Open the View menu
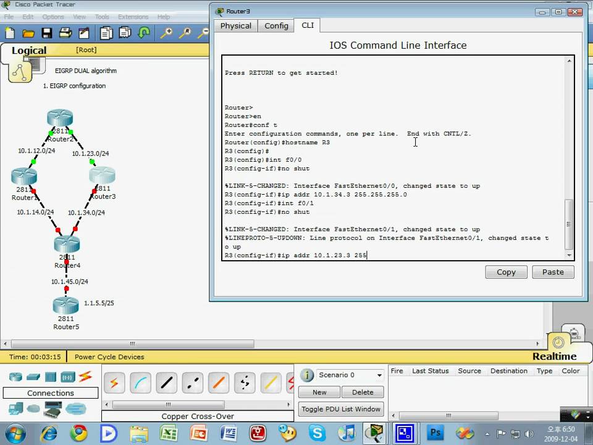The height and width of the screenshot is (445, 593). [x=80, y=17]
